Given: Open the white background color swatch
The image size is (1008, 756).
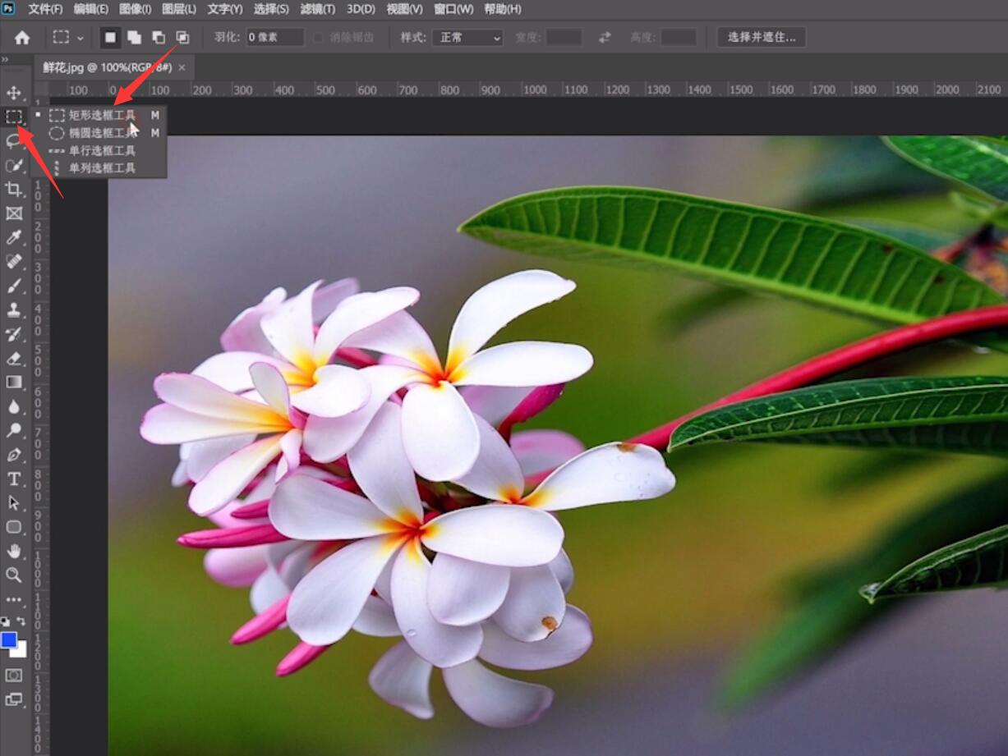Looking at the screenshot, I should pos(21,651).
